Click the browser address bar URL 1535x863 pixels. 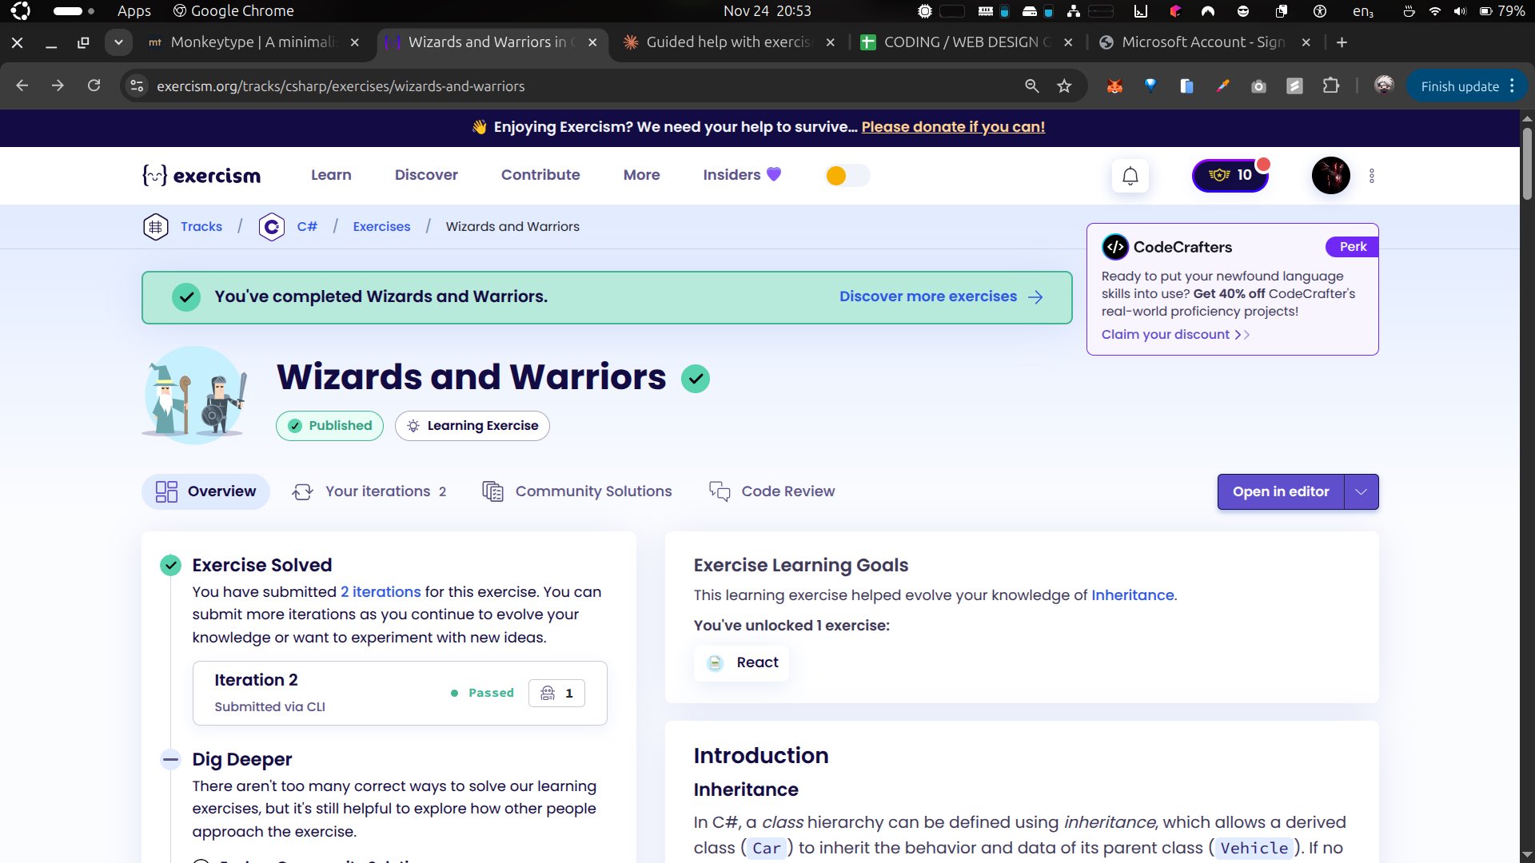coord(341,86)
